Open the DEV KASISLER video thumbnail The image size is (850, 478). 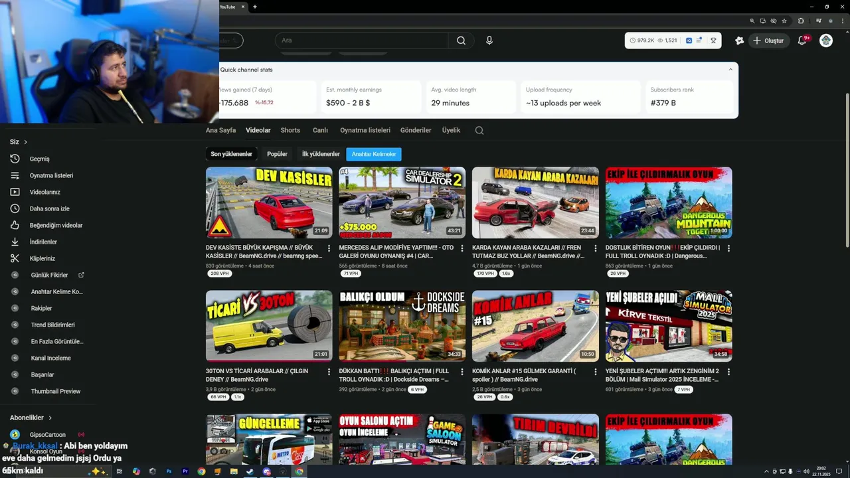point(269,202)
